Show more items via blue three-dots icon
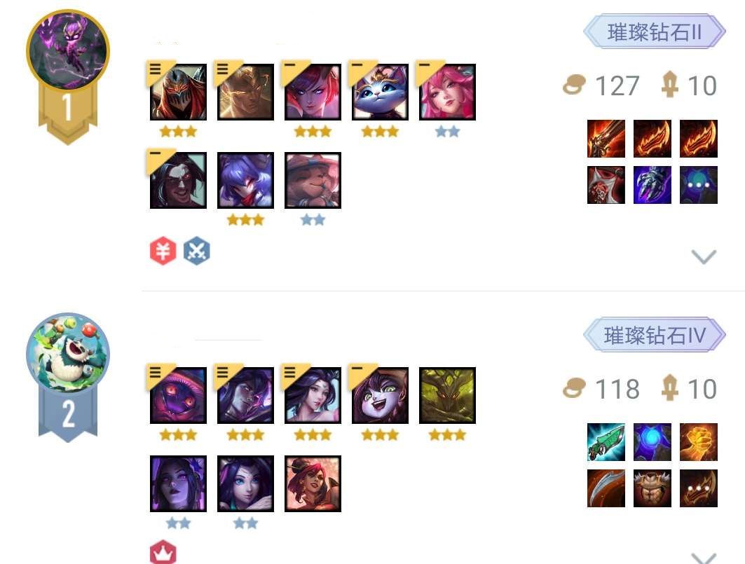This screenshot has height=564, width=745. 698,185
